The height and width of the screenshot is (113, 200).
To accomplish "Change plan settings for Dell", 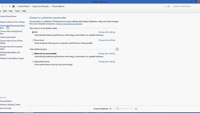I will [x=107, y=32].
